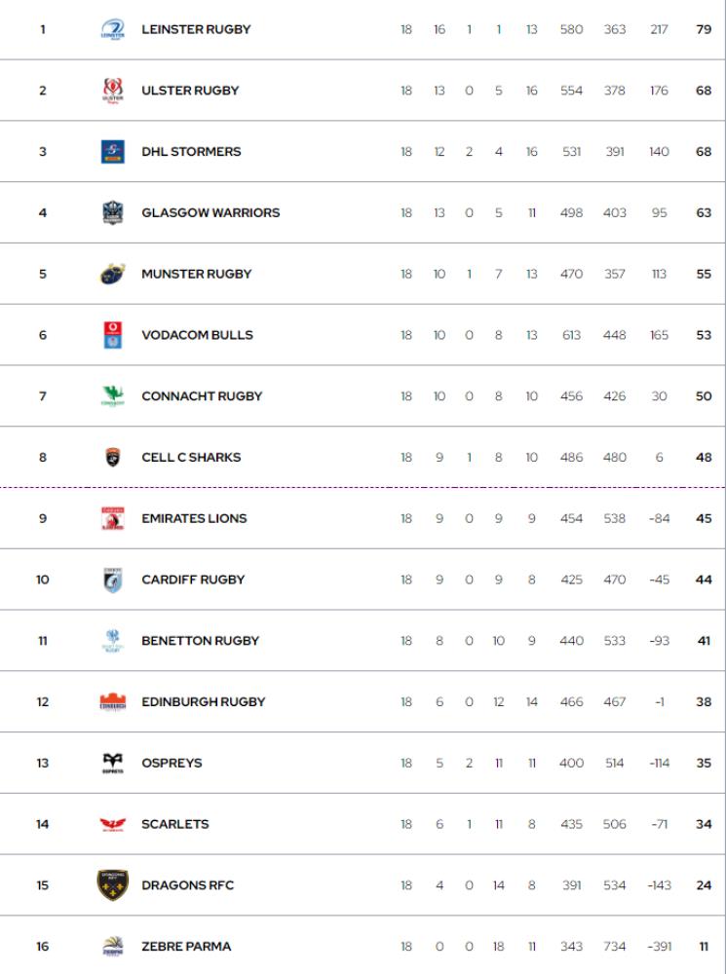Open the Benetton Rugby team link
Screen dimensions: 726x974
point(200,641)
